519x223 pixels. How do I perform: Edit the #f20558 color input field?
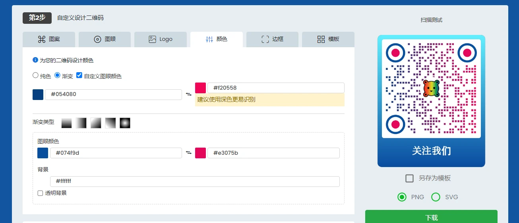276,88
